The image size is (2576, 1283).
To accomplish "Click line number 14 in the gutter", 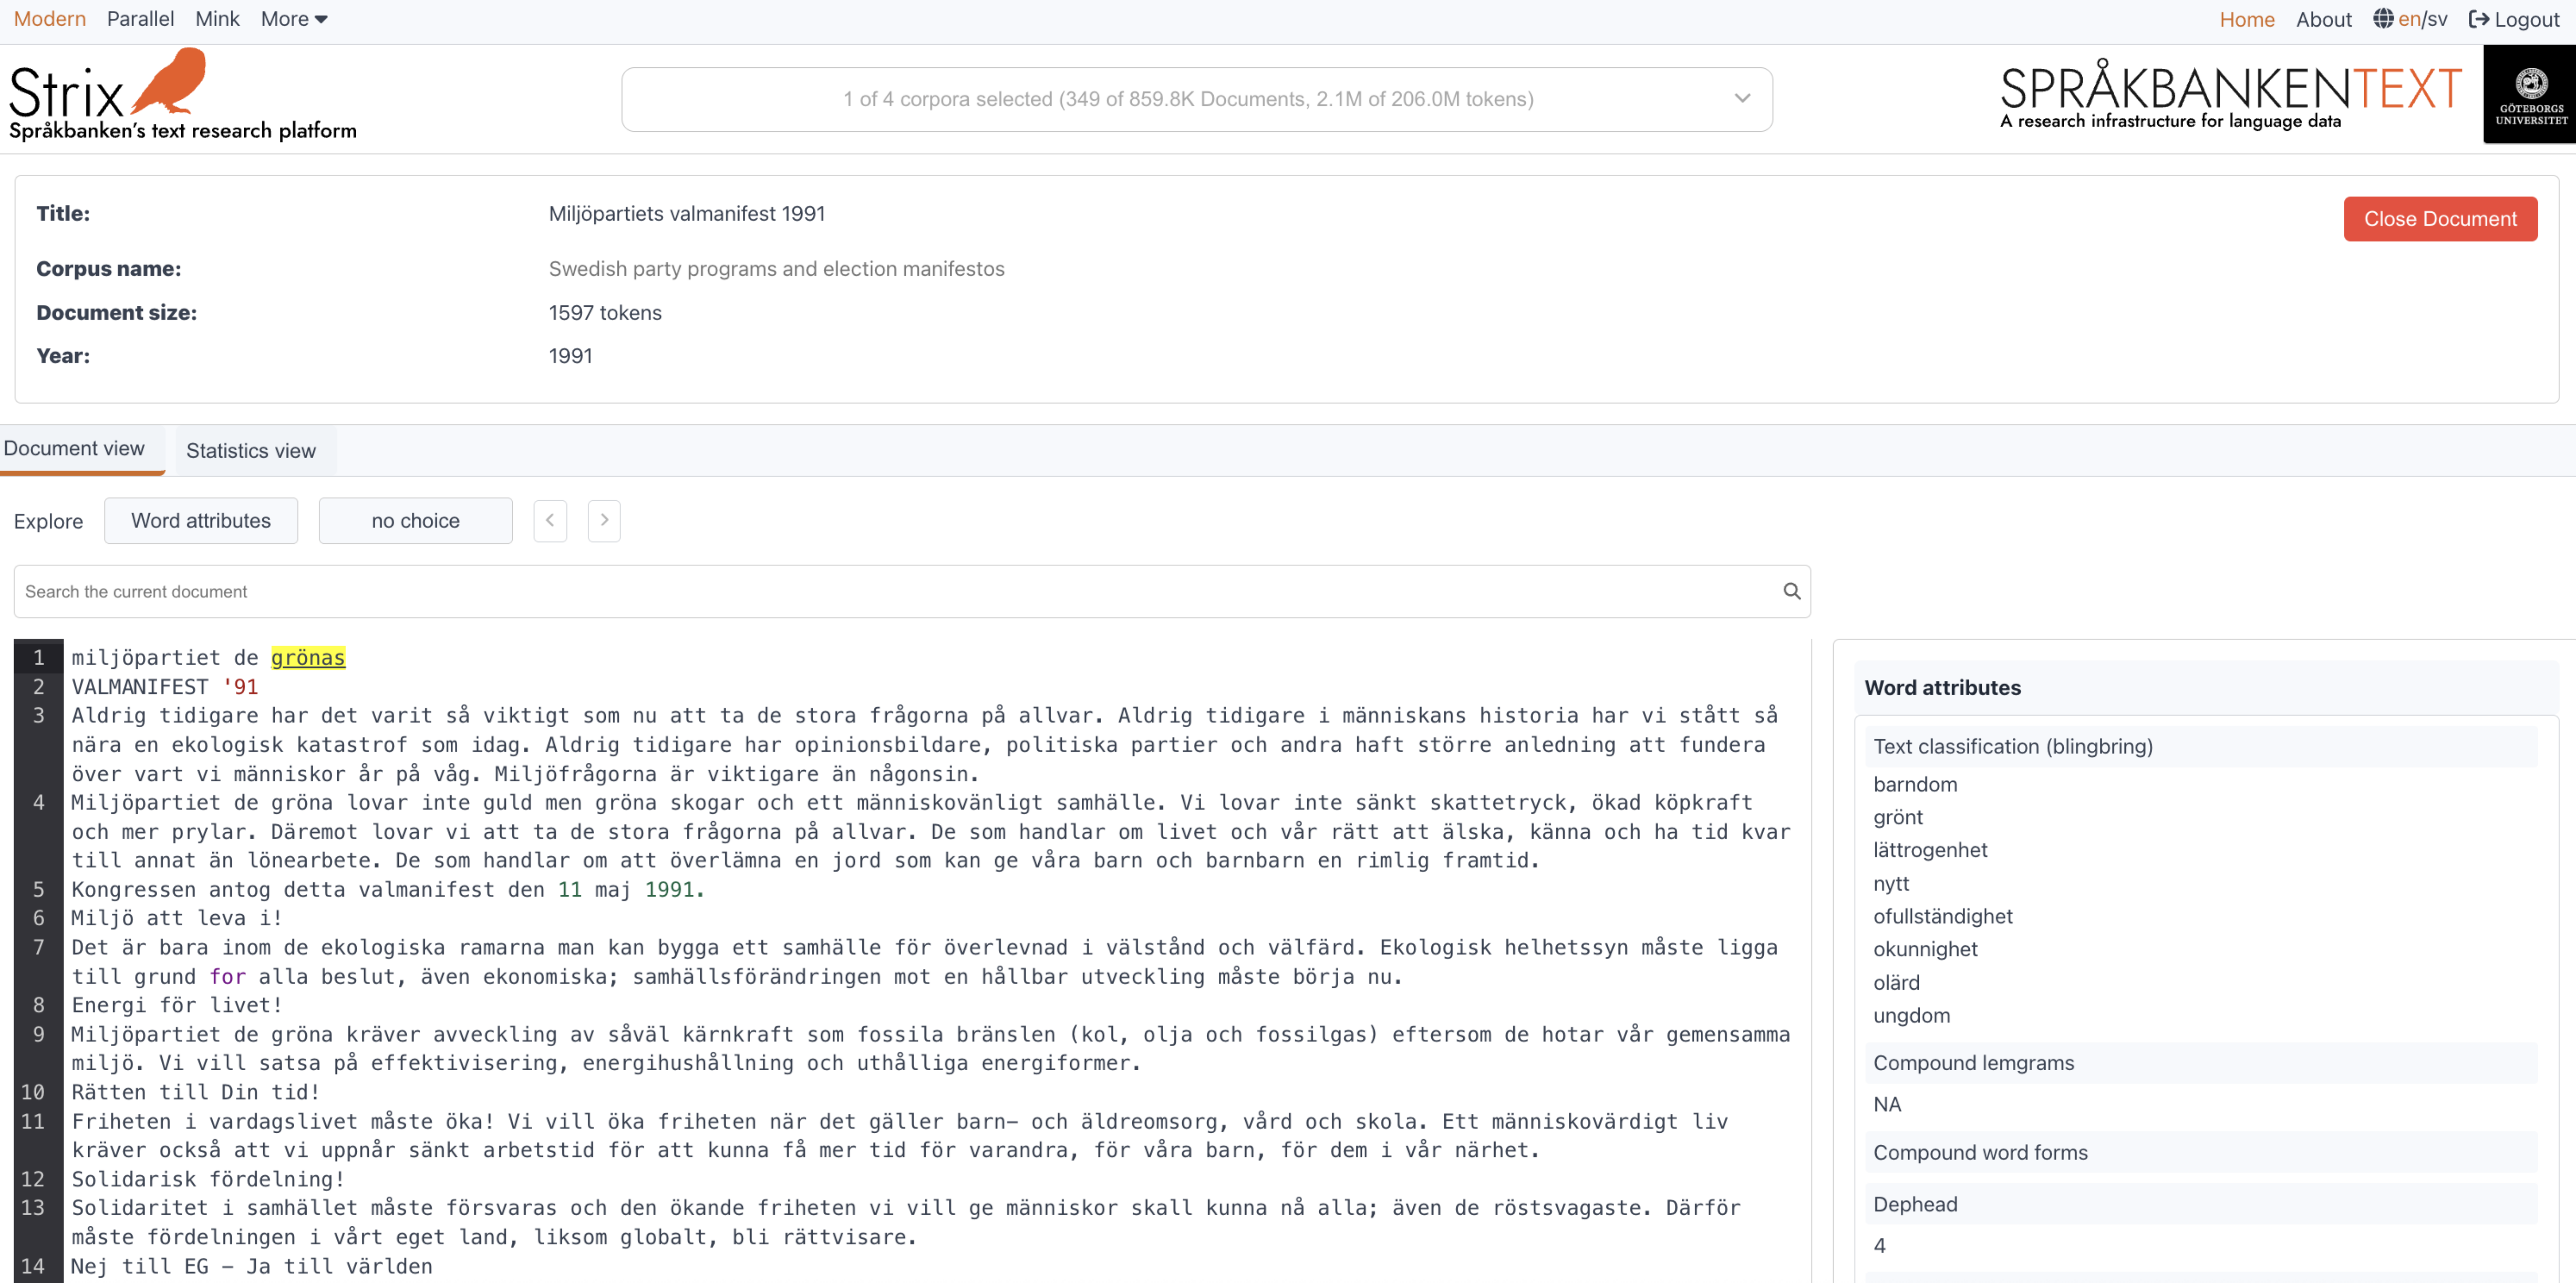I will 33,1266.
